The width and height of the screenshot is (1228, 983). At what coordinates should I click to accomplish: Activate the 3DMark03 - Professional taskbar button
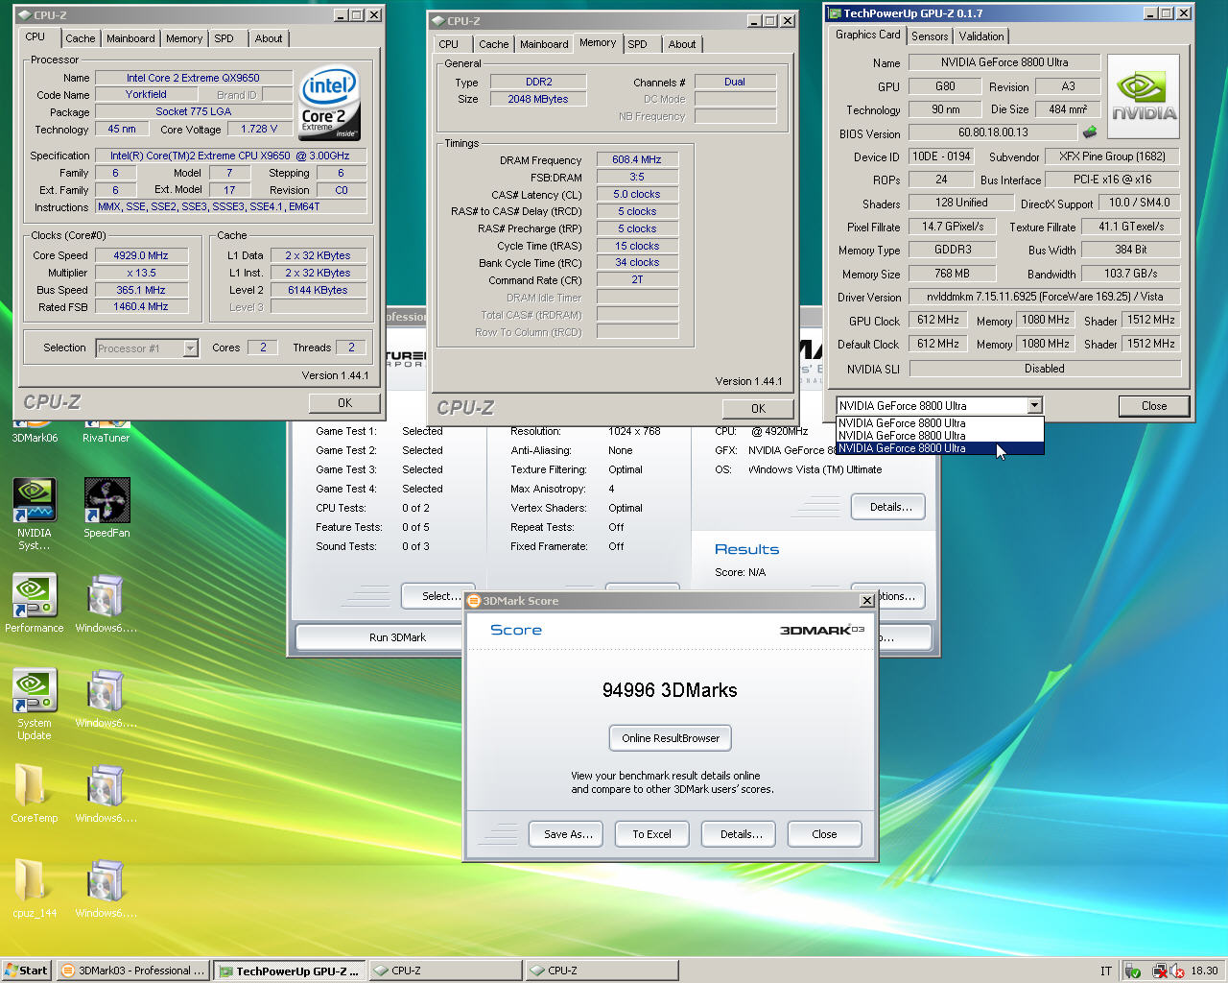133,971
